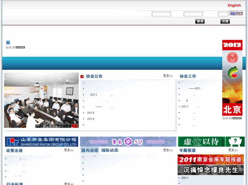The image size is (248, 185).
Task: Open 更多>> for 专题报道
Action: (233, 150)
